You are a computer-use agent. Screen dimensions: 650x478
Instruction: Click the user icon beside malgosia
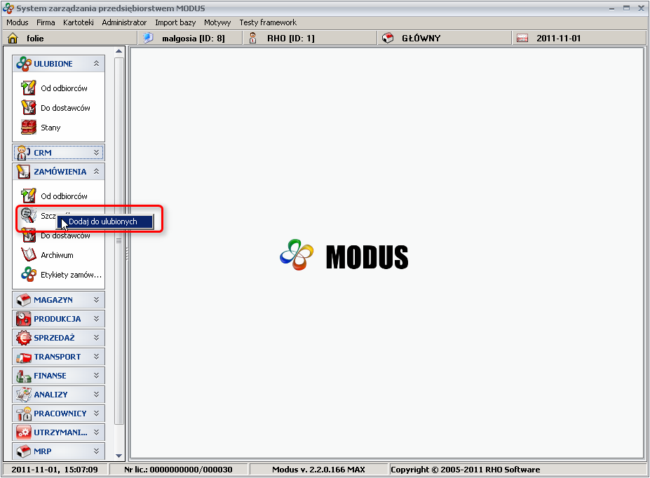point(148,38)
